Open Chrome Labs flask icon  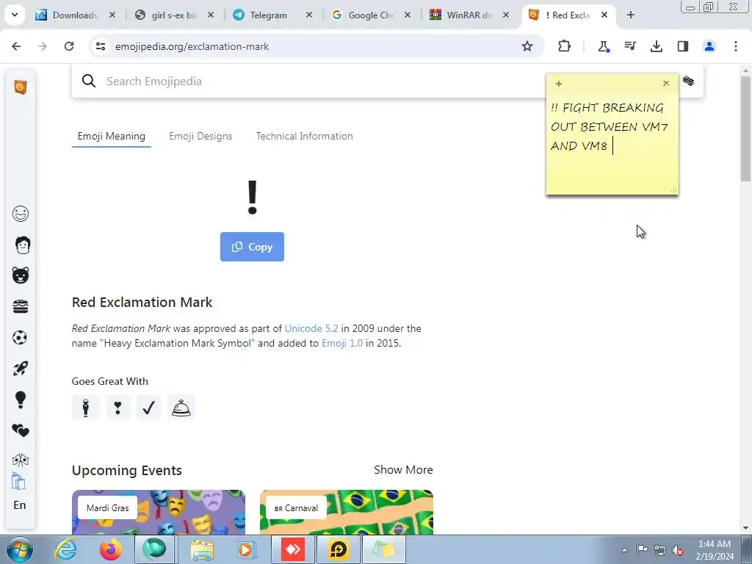604,46
